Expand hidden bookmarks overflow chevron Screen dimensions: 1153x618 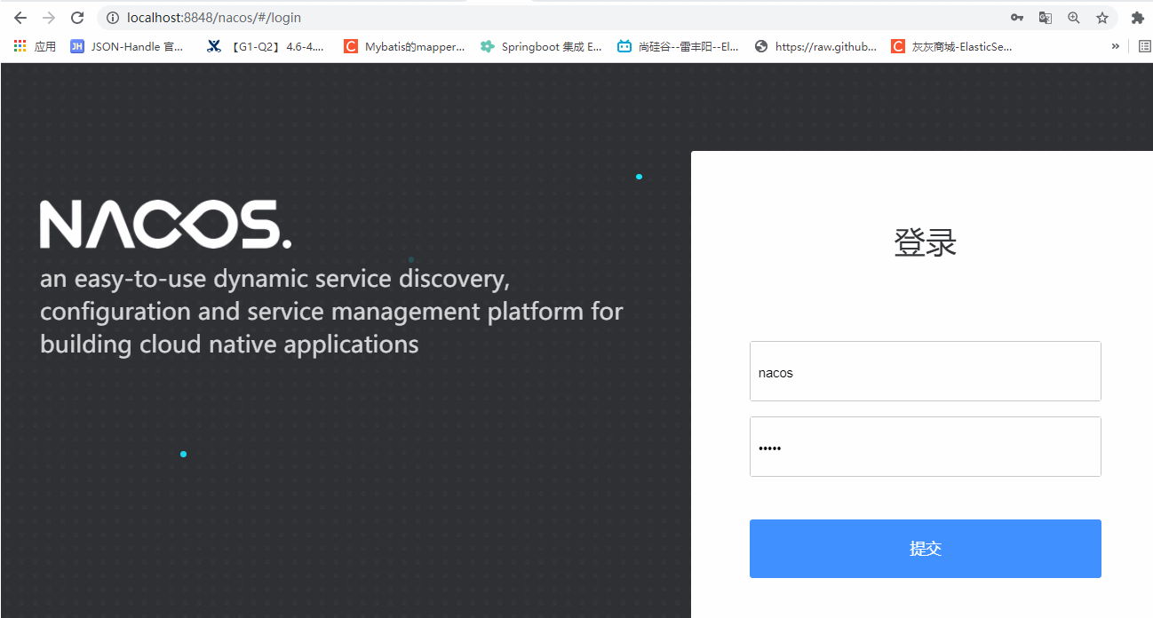[1116, 46]
